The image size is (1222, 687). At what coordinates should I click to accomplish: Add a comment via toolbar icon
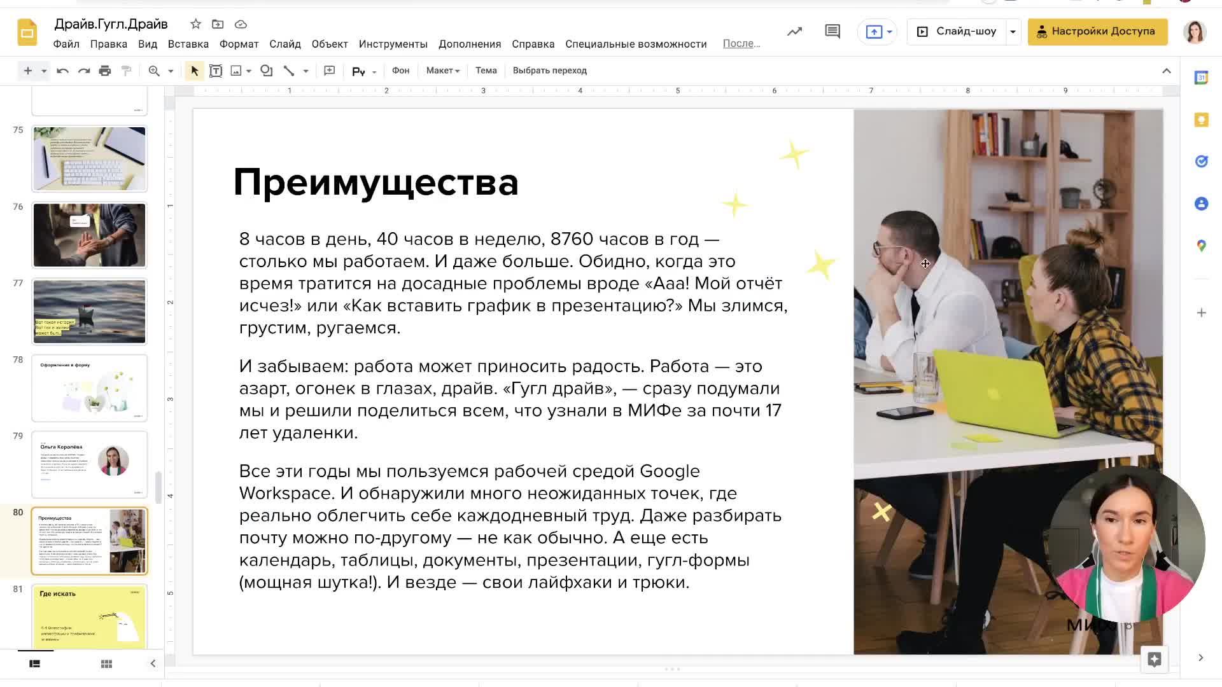[x=329, y=71]
